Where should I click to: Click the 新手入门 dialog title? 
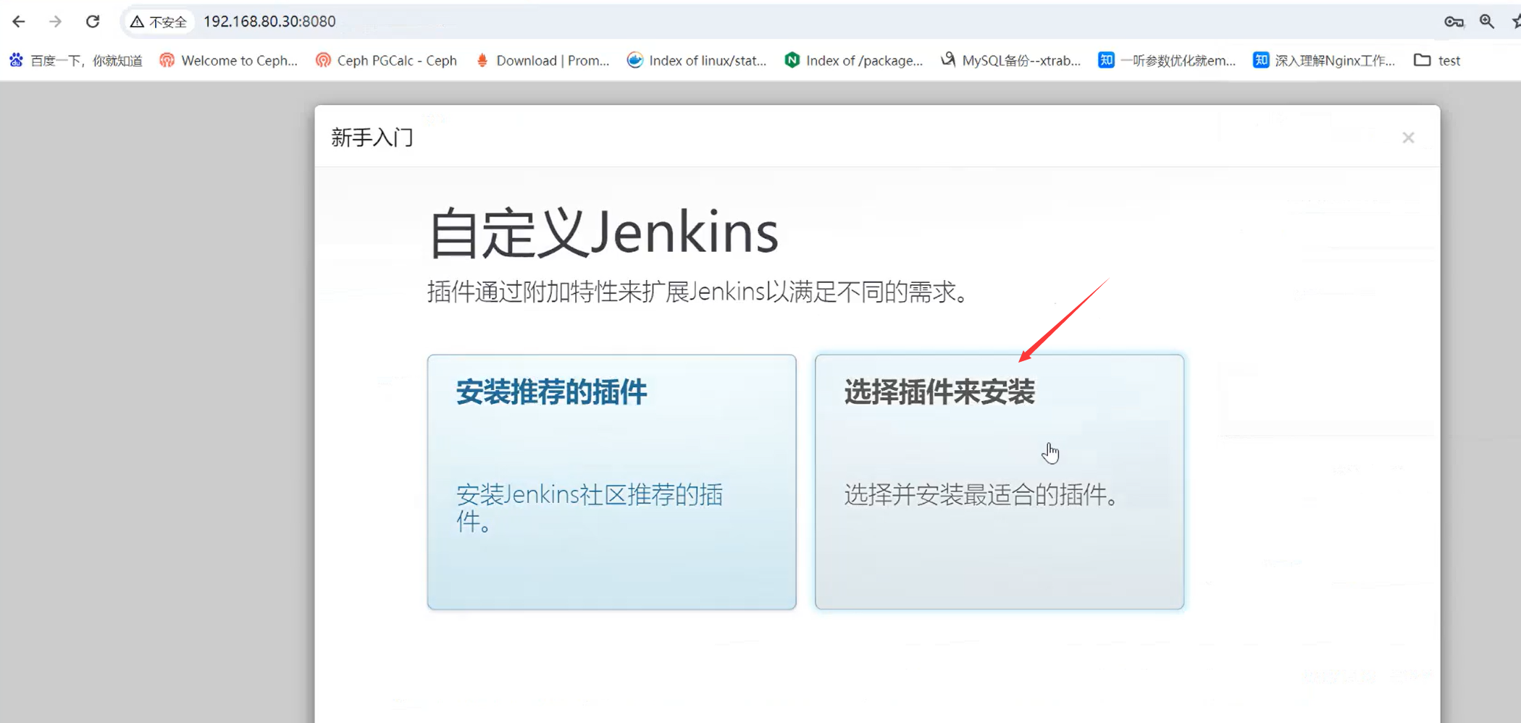pyautogui.click(x=372, y=138)
